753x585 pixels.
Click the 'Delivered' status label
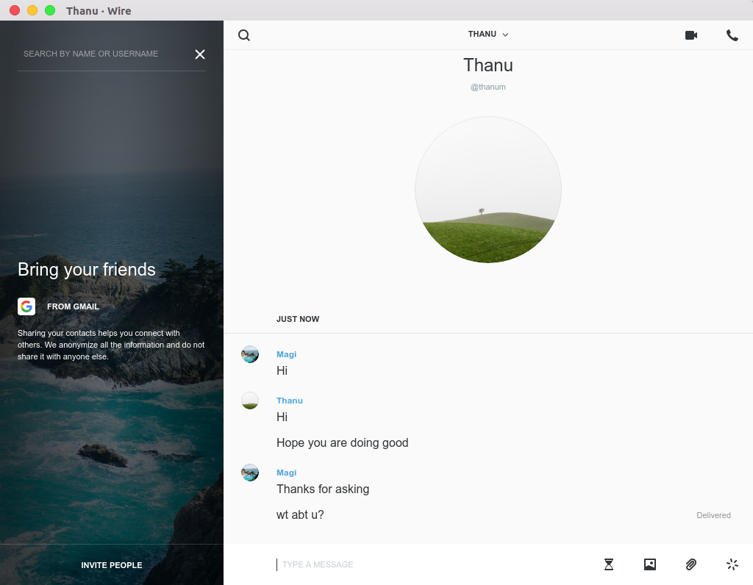pyautogui.click(x=713, y=515)
